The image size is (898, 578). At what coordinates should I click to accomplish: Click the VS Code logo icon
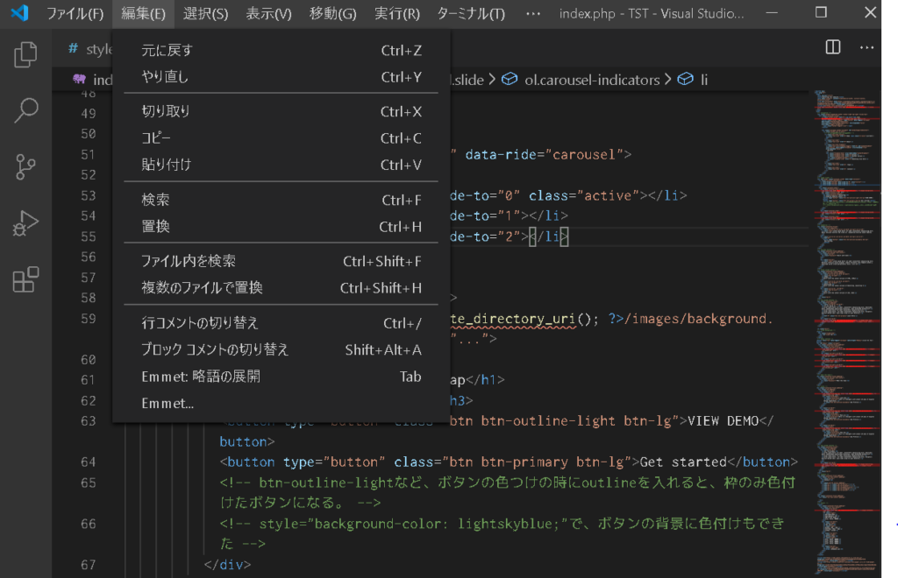(x=19, y=14)
